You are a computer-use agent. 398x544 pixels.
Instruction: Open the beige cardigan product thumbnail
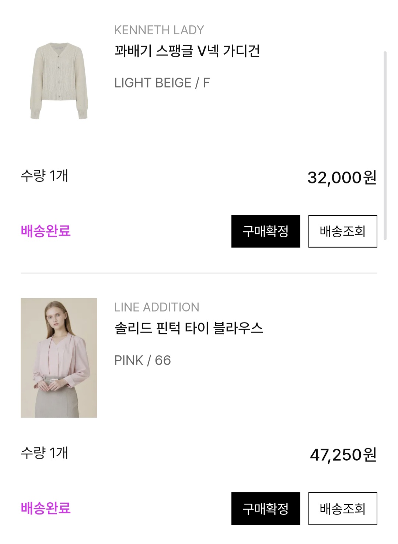[59, 81]
